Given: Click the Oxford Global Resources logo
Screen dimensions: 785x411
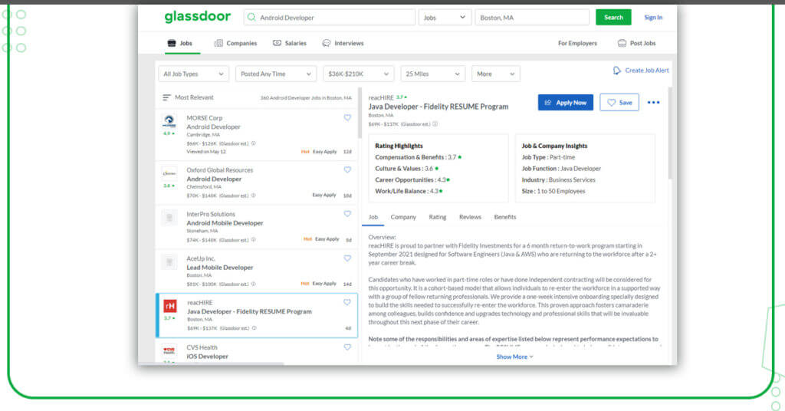Looking at the screenshot, I should click(x=169, y=174).
